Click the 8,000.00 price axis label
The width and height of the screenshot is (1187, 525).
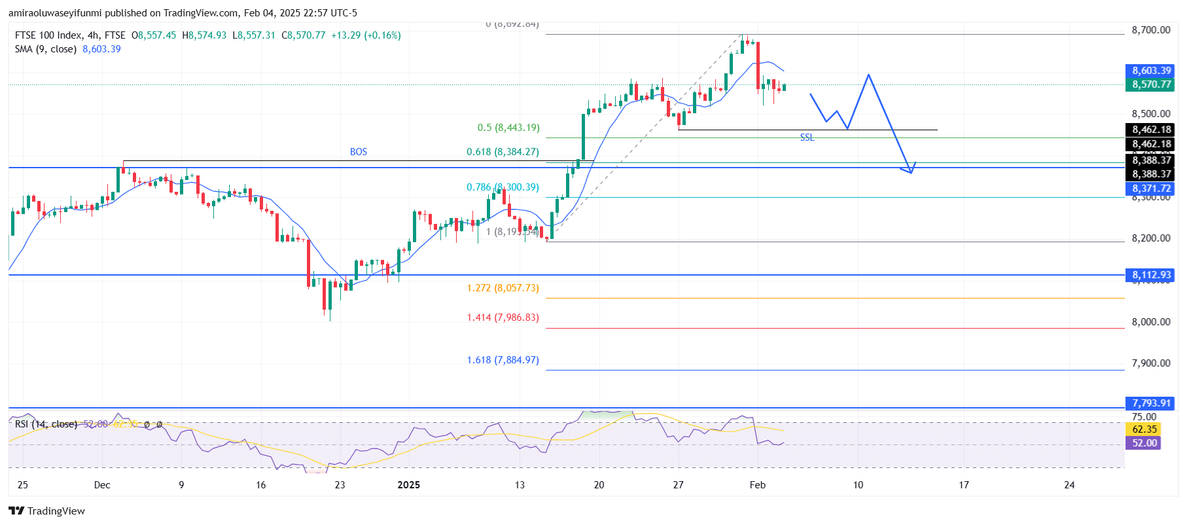tap(1151, 322)
